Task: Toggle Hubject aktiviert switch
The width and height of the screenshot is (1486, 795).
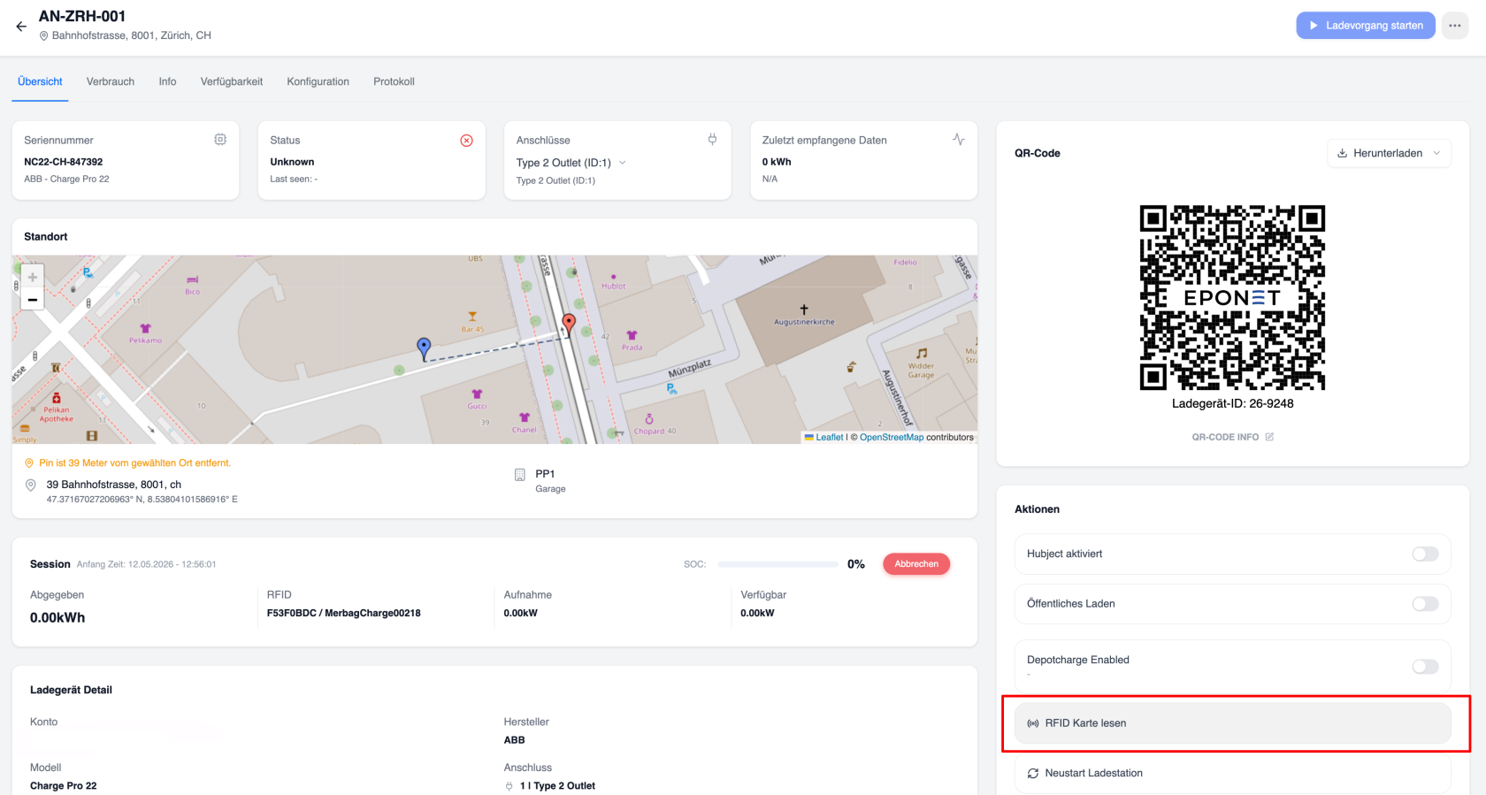Action: (x=1425, y=554)
